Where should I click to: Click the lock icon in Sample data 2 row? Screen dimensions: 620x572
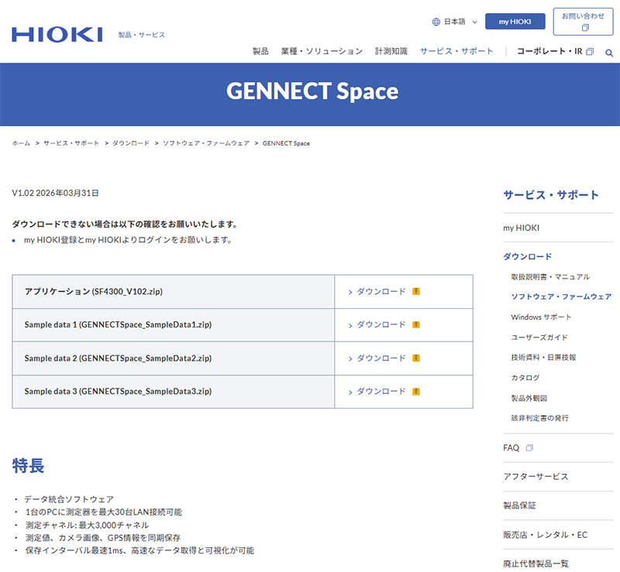pos(416,358)
